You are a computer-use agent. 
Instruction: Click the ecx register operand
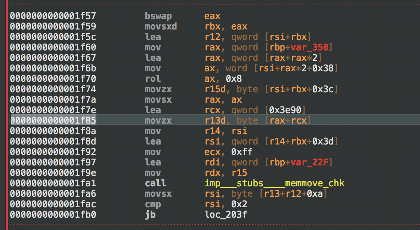pyautogui.click(x=212, y=152)
